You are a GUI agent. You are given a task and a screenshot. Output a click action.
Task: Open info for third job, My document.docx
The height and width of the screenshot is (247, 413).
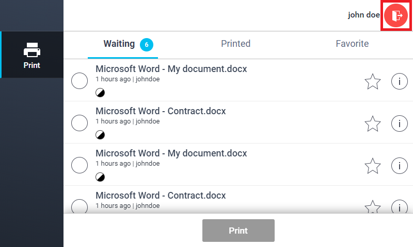pos(399,166)
